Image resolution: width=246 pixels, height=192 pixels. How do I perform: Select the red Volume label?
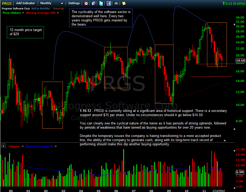click(14, 146)
